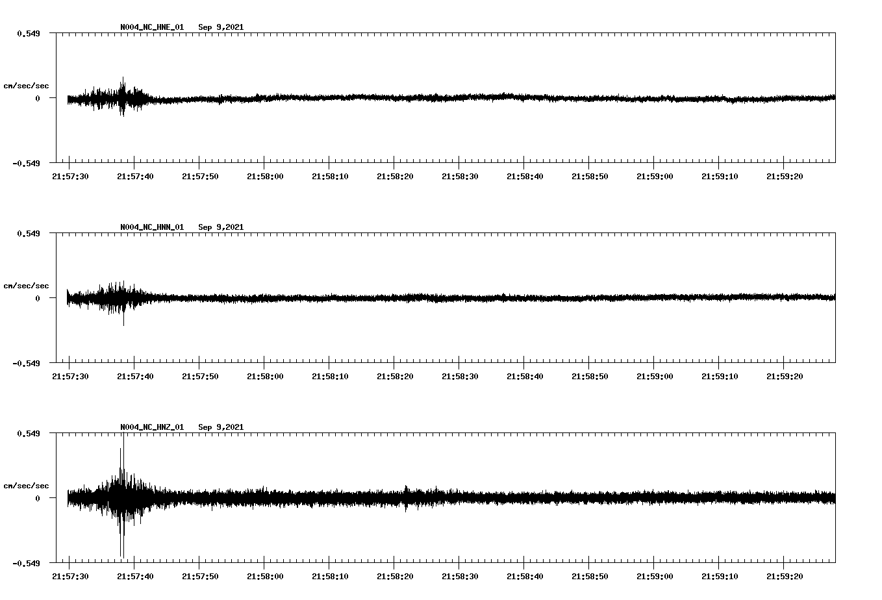
Task: Click the -0.549 lower limit of HNN axis
Action: pos(27,364)
